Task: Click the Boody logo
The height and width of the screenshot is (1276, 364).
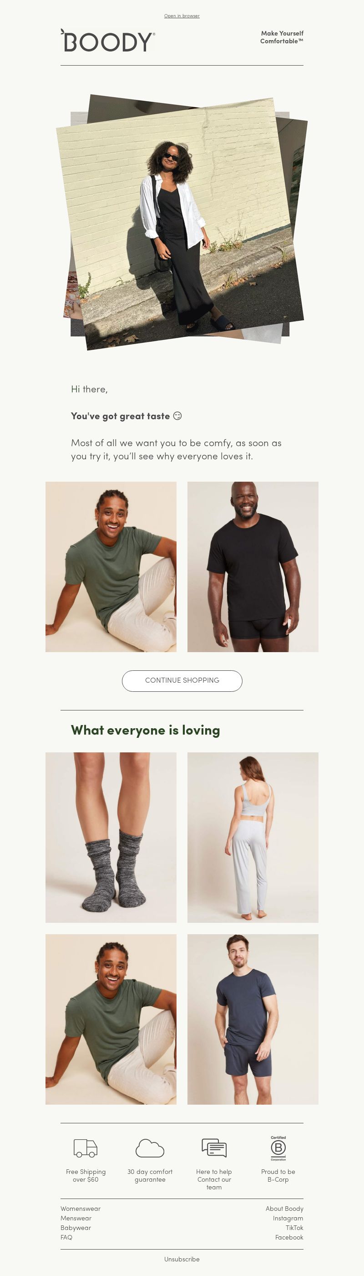Action: pyautogui.click(x=108, y=40)
